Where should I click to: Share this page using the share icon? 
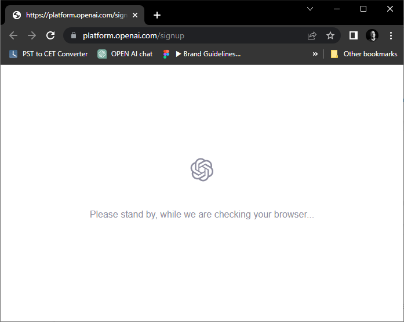(x=312, y=35)
